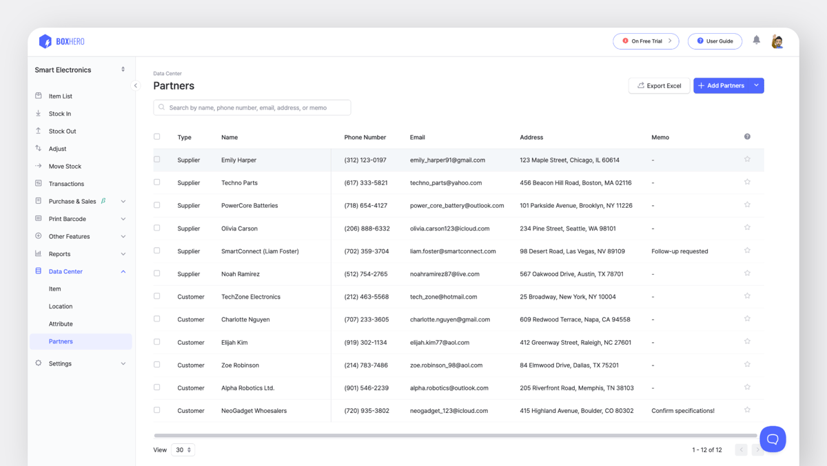Open the chat support bubble
Screen dimensions: 827x466
coord(773,438)
